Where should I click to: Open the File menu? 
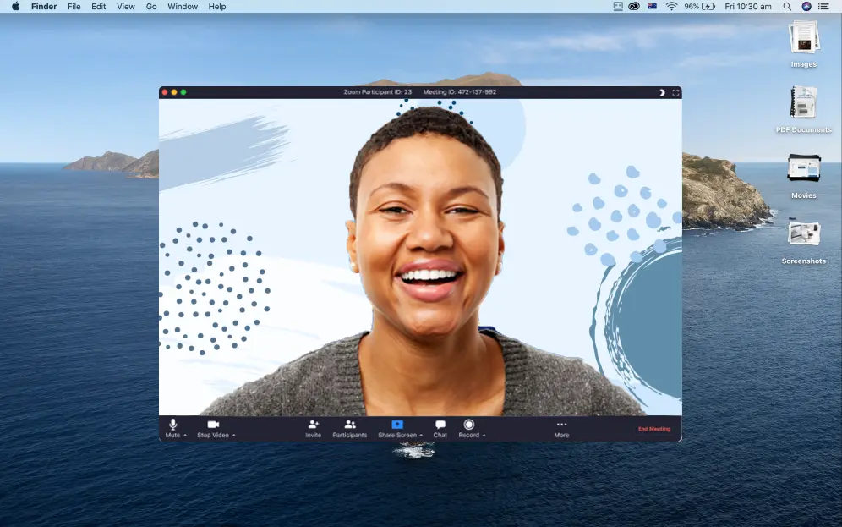tap(74, 7)
